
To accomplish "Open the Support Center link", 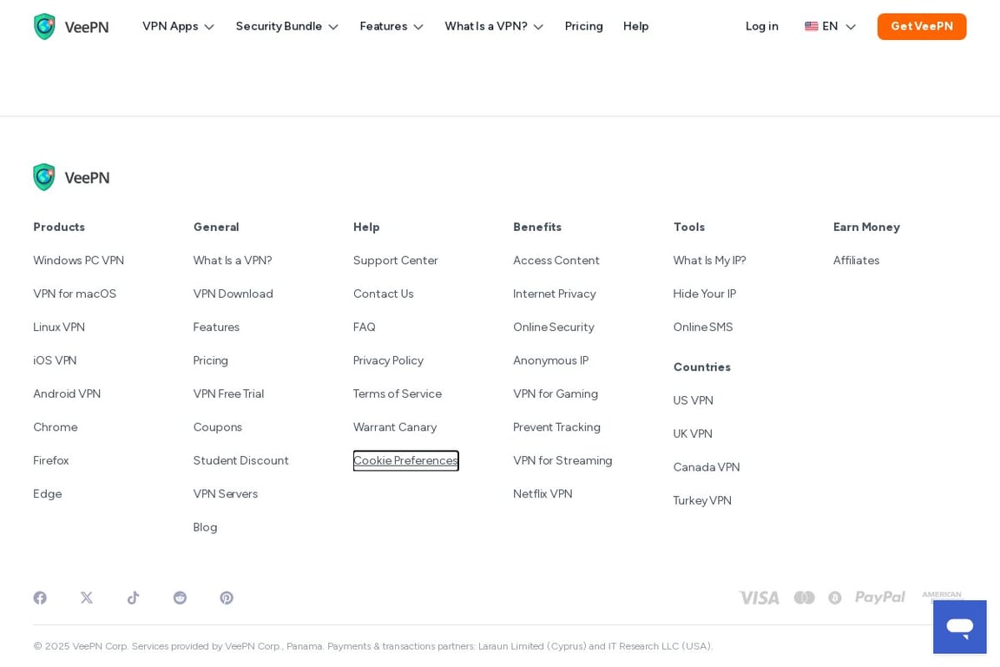I will [396, 261].
